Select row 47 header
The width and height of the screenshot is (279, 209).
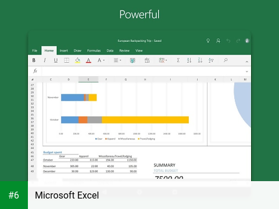33,160
